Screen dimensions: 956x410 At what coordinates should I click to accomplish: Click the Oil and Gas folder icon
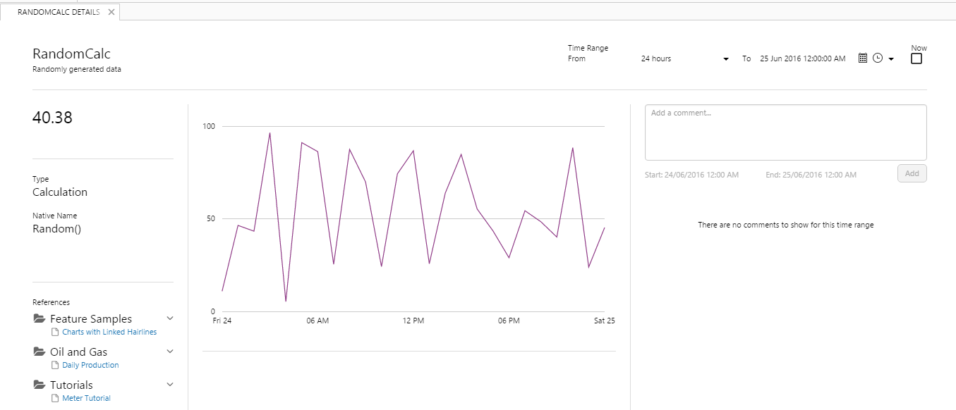coord(39,352)
